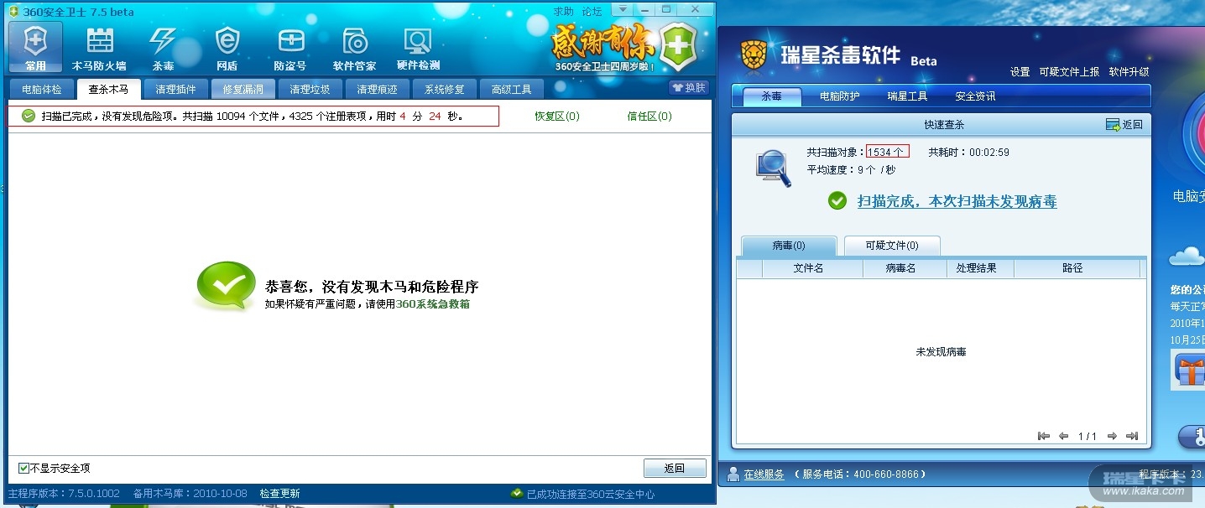The width and height of the screenshot is (1205, 508).
Task: Switch to Rising 杀毒 tab
Action: (x=772, y=96)
